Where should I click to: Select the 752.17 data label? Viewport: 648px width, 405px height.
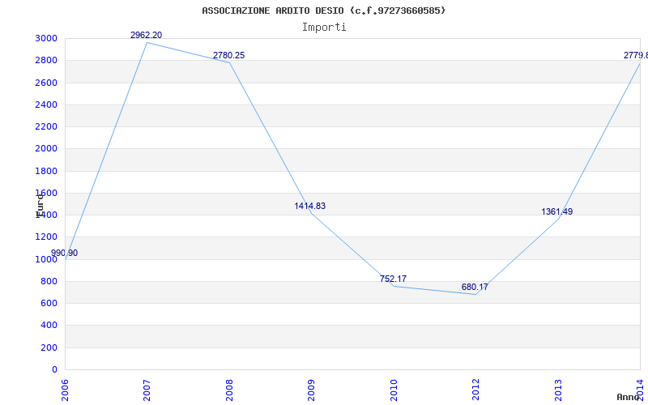(393, 279)
